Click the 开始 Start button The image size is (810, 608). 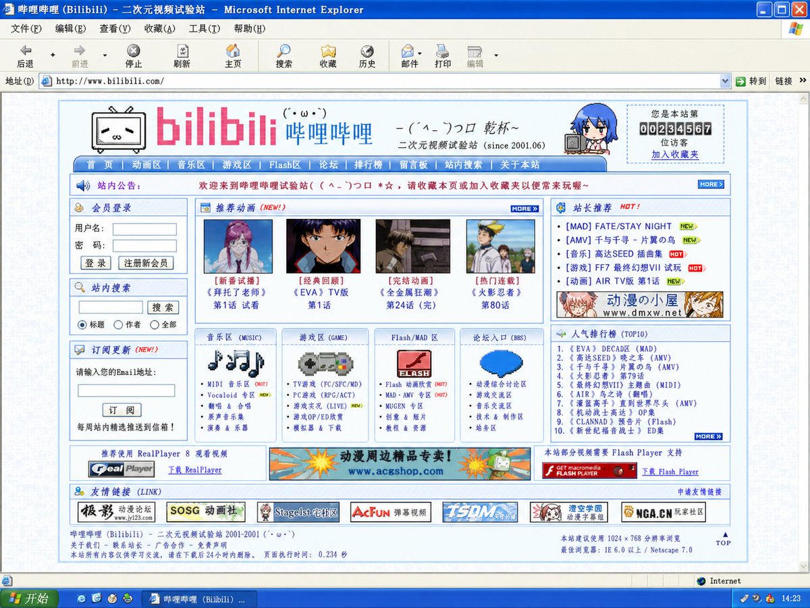(29, 599)
